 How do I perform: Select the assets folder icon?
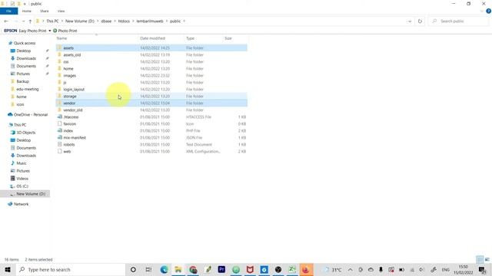(x=60, y=48)
